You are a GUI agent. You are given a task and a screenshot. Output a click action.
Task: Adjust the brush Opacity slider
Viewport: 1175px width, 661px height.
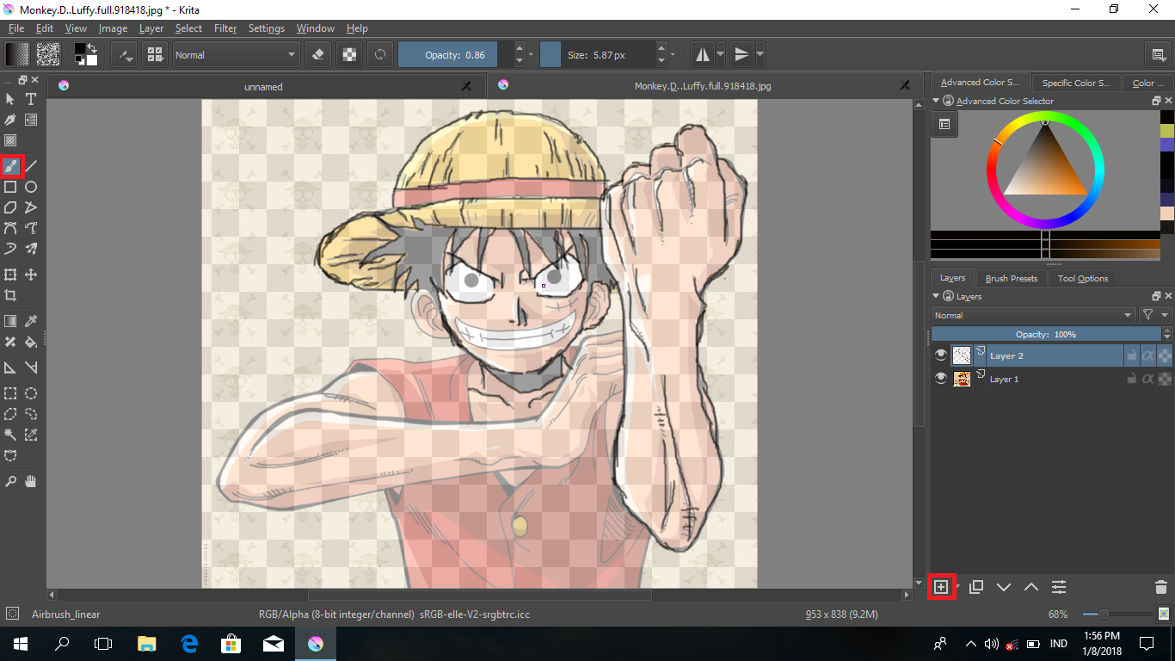click(455, 54)
